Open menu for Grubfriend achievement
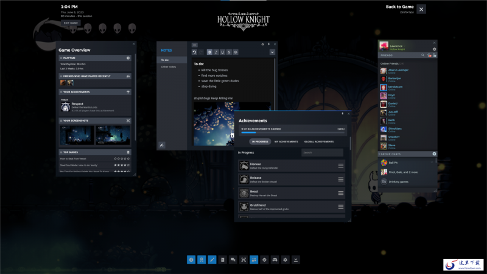 pyautogui.click(x=341, y=207)
